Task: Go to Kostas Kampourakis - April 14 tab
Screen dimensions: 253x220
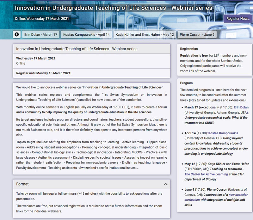Action: click(x=86, y=34)
